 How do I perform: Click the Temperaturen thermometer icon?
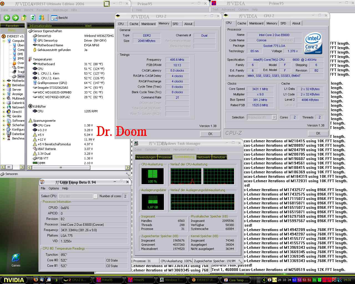pyautogui.click(x=30, y=59)
